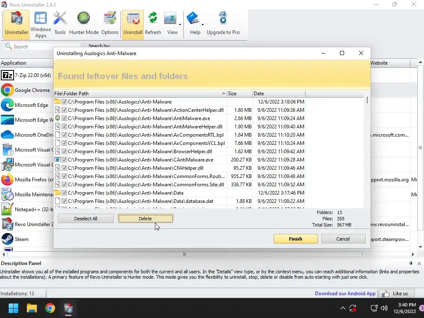Viewport: 424px width, 318px height.
Task: Open the Tools toolbar icon
Action: (x=60, y=24)
